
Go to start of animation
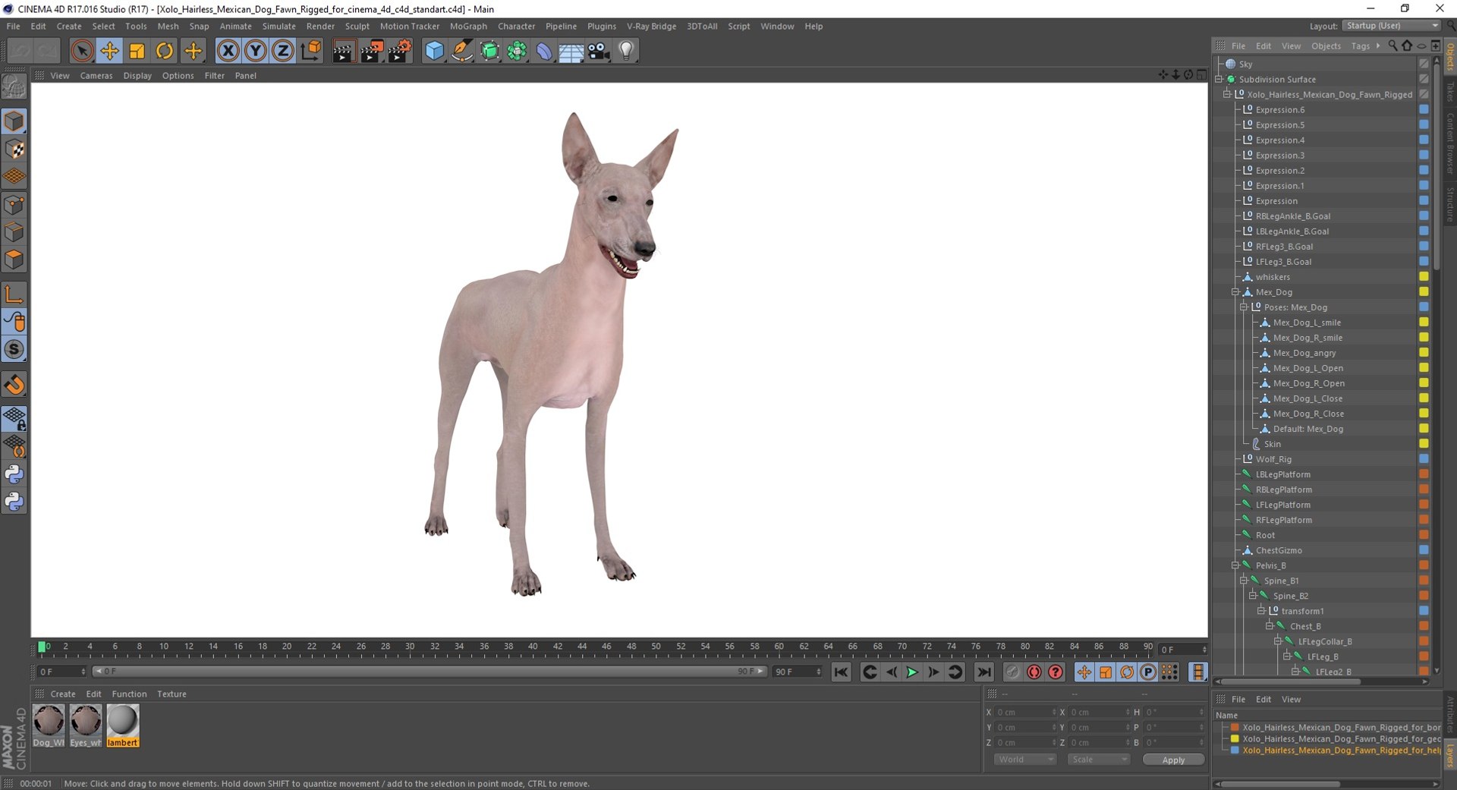tap(841, 672)
